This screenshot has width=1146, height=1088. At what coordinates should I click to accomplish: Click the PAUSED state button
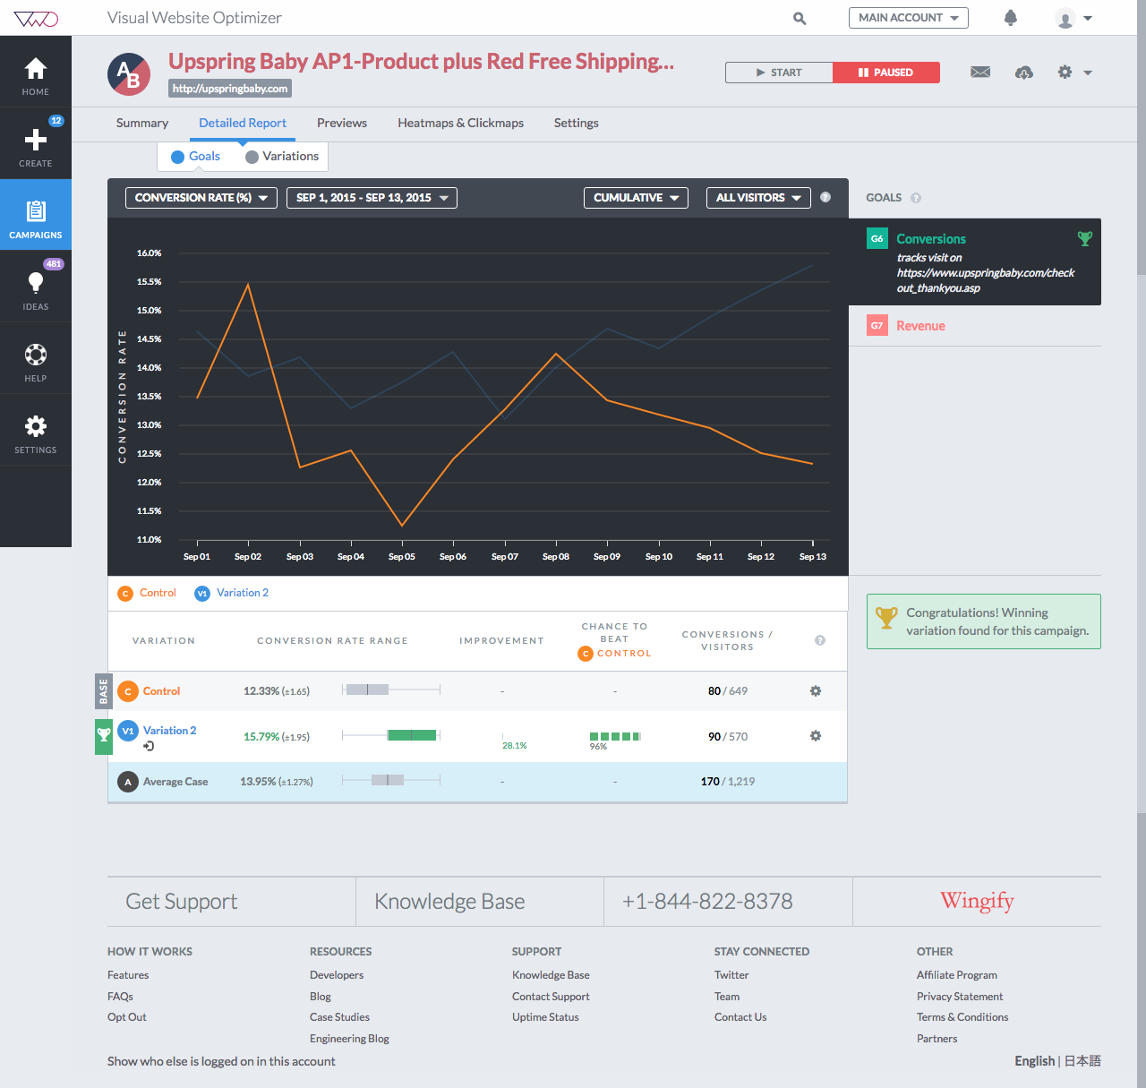coord(886,73)
